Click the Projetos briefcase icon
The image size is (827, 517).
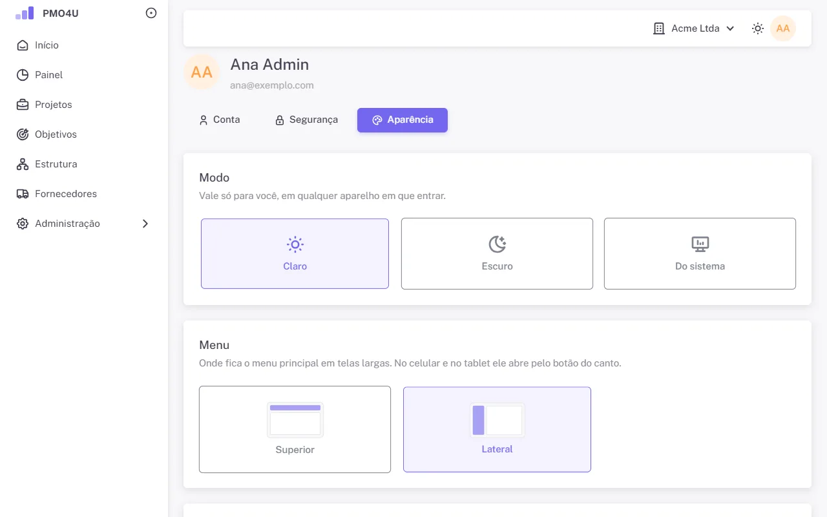click(23, 105)
